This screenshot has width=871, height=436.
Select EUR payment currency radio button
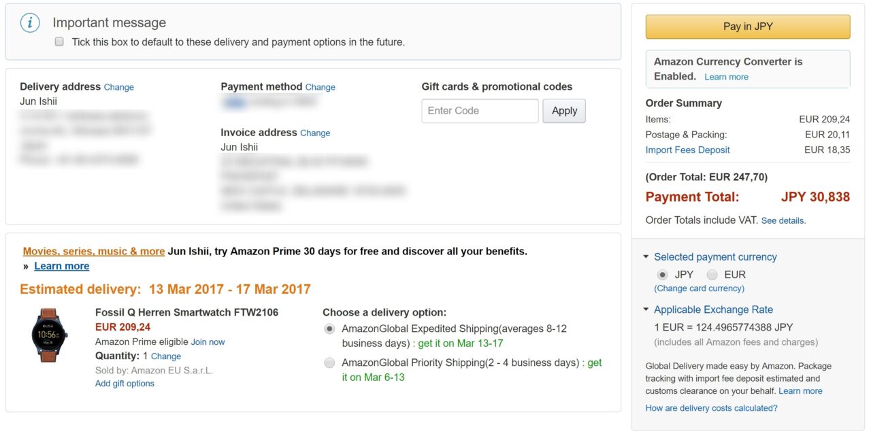[x=712, y=275]
